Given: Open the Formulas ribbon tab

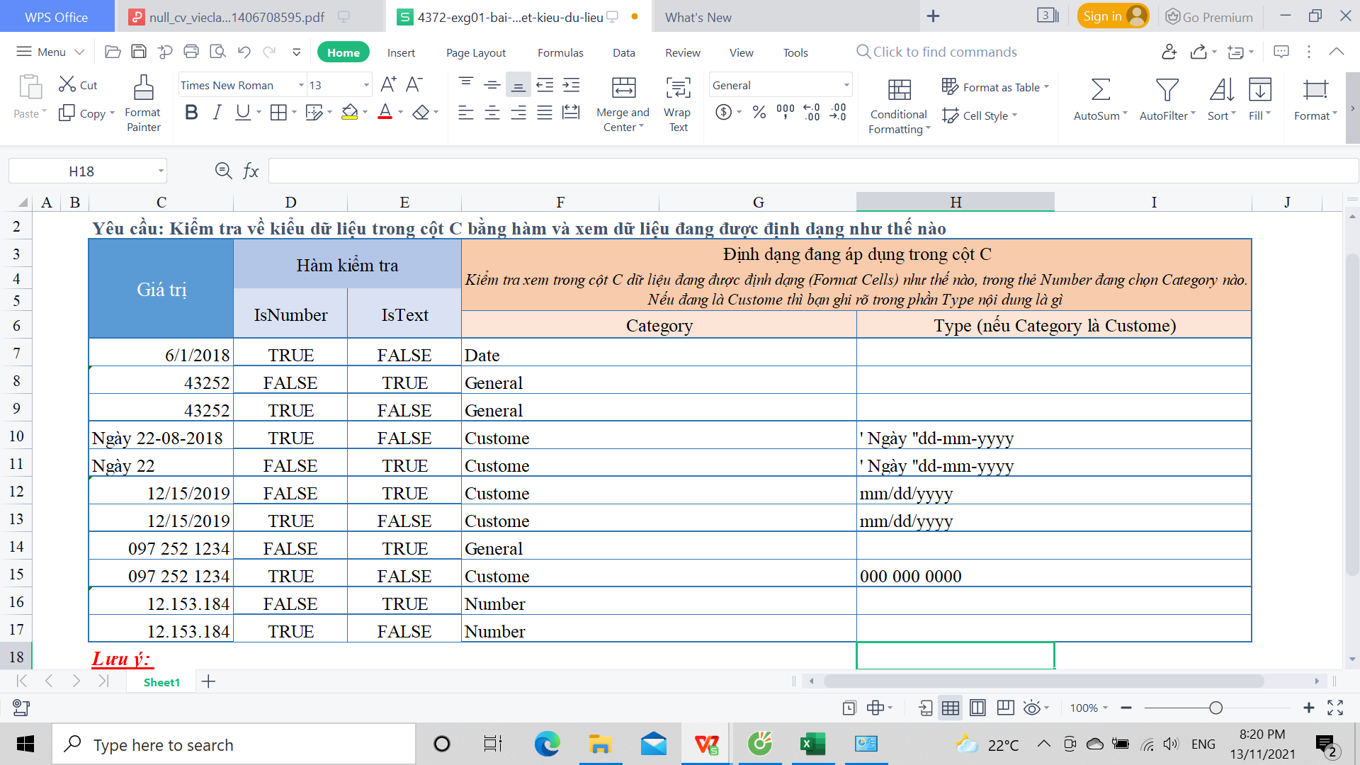Looking at the screenshot, I should coord(560,52).
